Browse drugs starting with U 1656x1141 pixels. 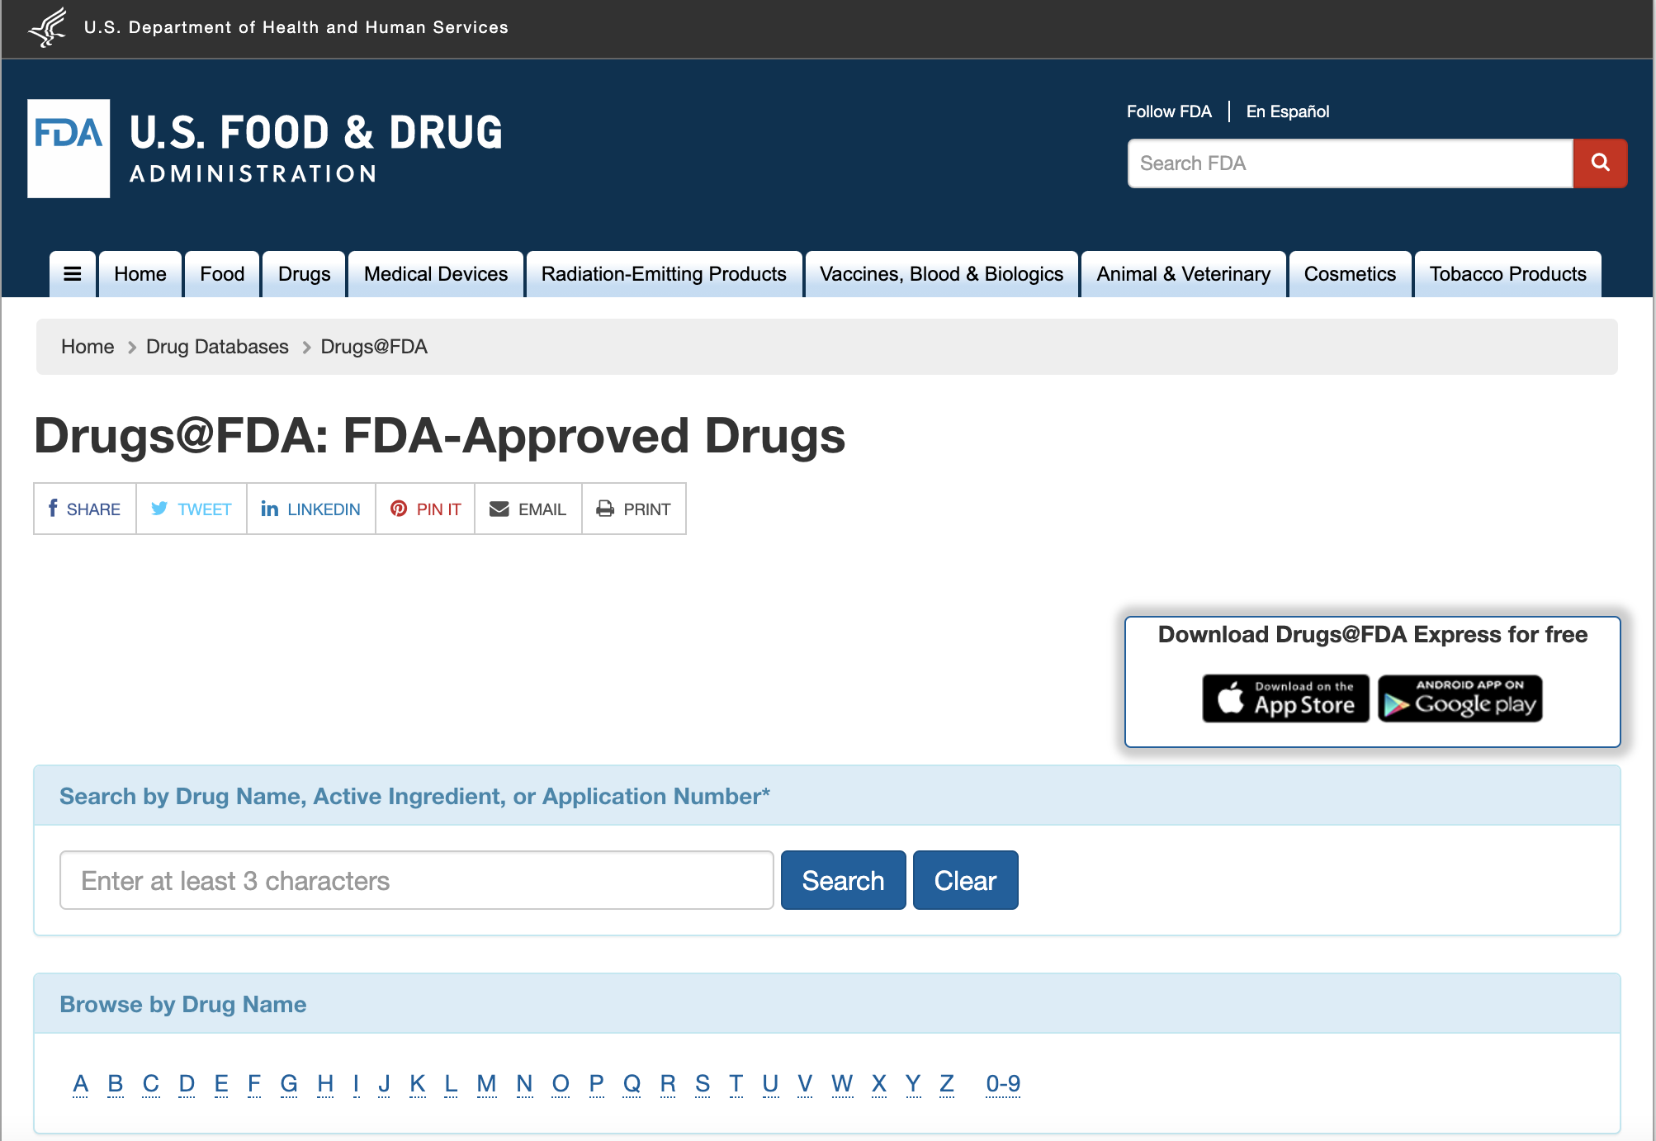tap(770, 1083)
